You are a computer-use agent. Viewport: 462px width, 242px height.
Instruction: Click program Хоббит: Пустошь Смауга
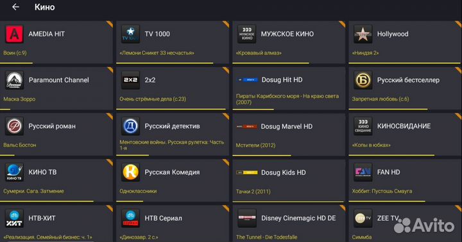tap(382, 191)
